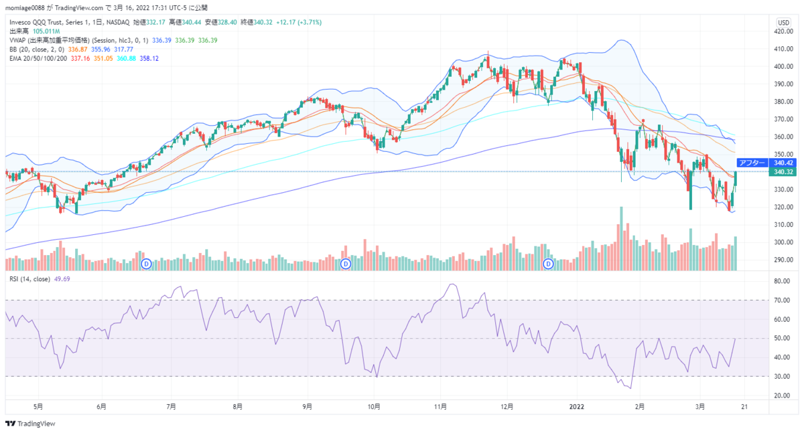This screenshot has width=804, height=433.
Task: Click the 9月 time axis label
Action: tap(307, 406)
